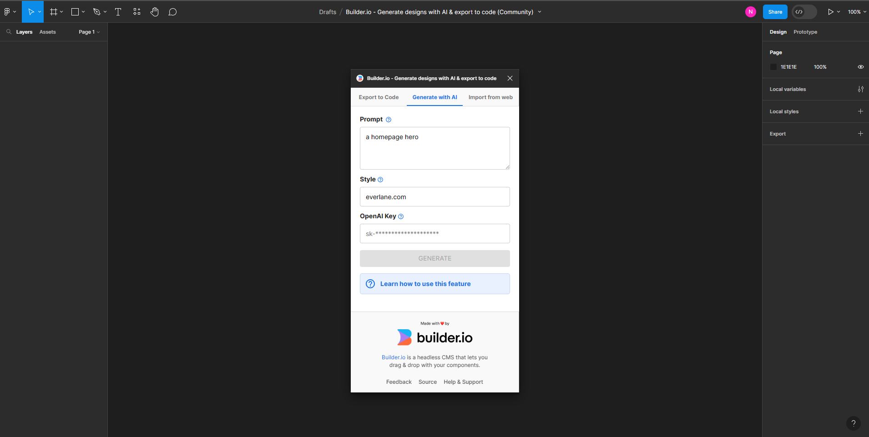Click the page background color swatch
Screen dimensions: 869x437
(773, 67)
